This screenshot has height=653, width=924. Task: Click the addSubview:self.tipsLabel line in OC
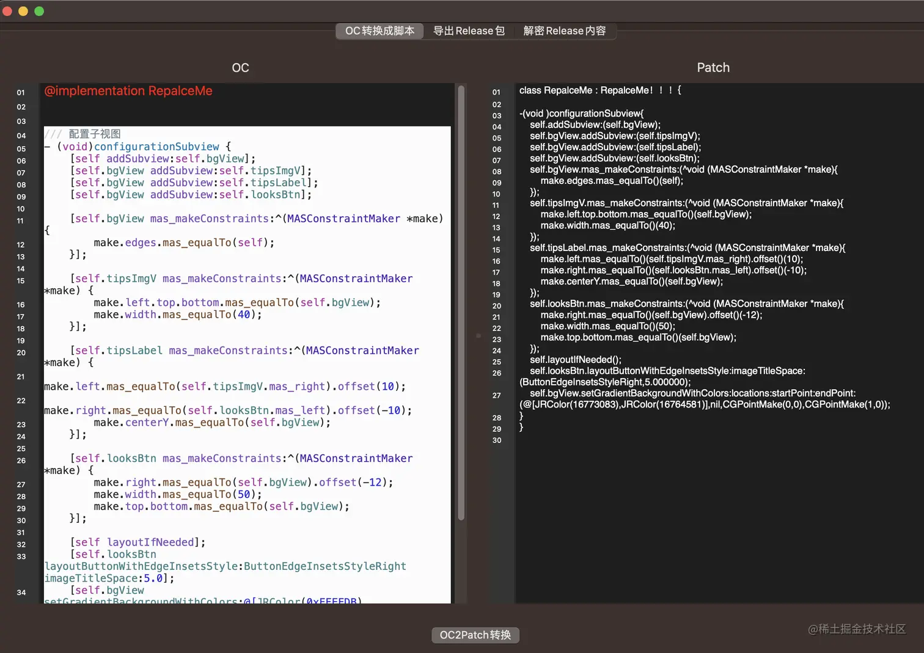pyautogui.click(x=194, y=183)
